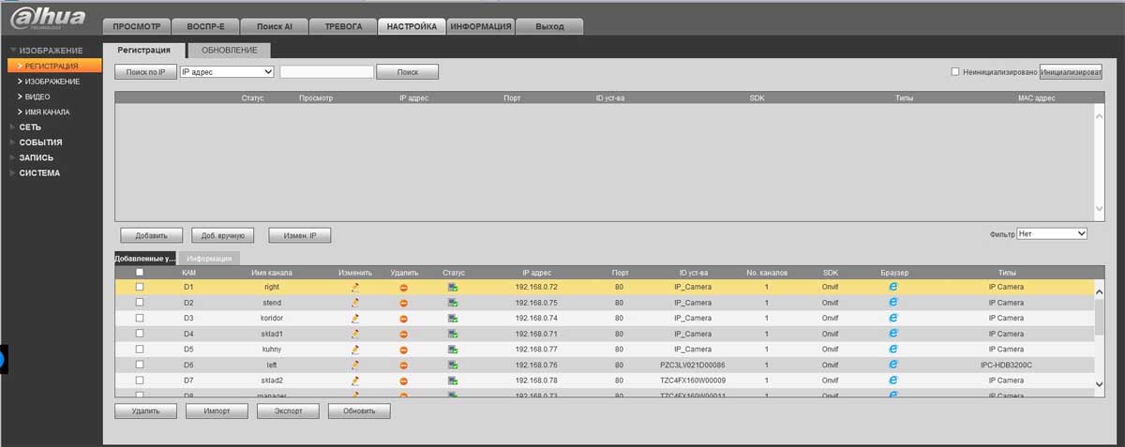
Task: Tick the Неинициализировано checkbox
Action: (955, 71)
